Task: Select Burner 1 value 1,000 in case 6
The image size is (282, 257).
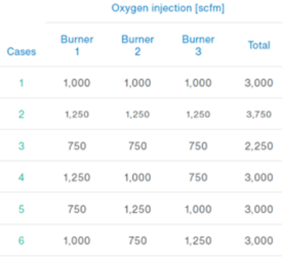Action: (77, 241)
